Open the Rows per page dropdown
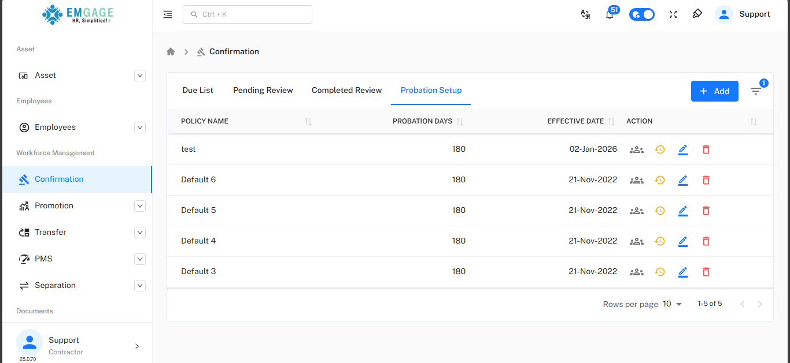The height and width of the screenshot is (363, 790). [672, 304]
